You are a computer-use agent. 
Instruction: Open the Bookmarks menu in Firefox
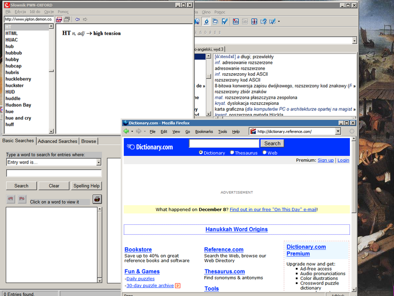click(204, 131)
